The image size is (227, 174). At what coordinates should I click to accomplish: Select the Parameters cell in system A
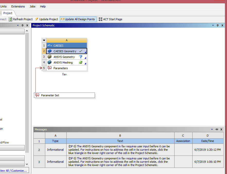click(67, 68)
